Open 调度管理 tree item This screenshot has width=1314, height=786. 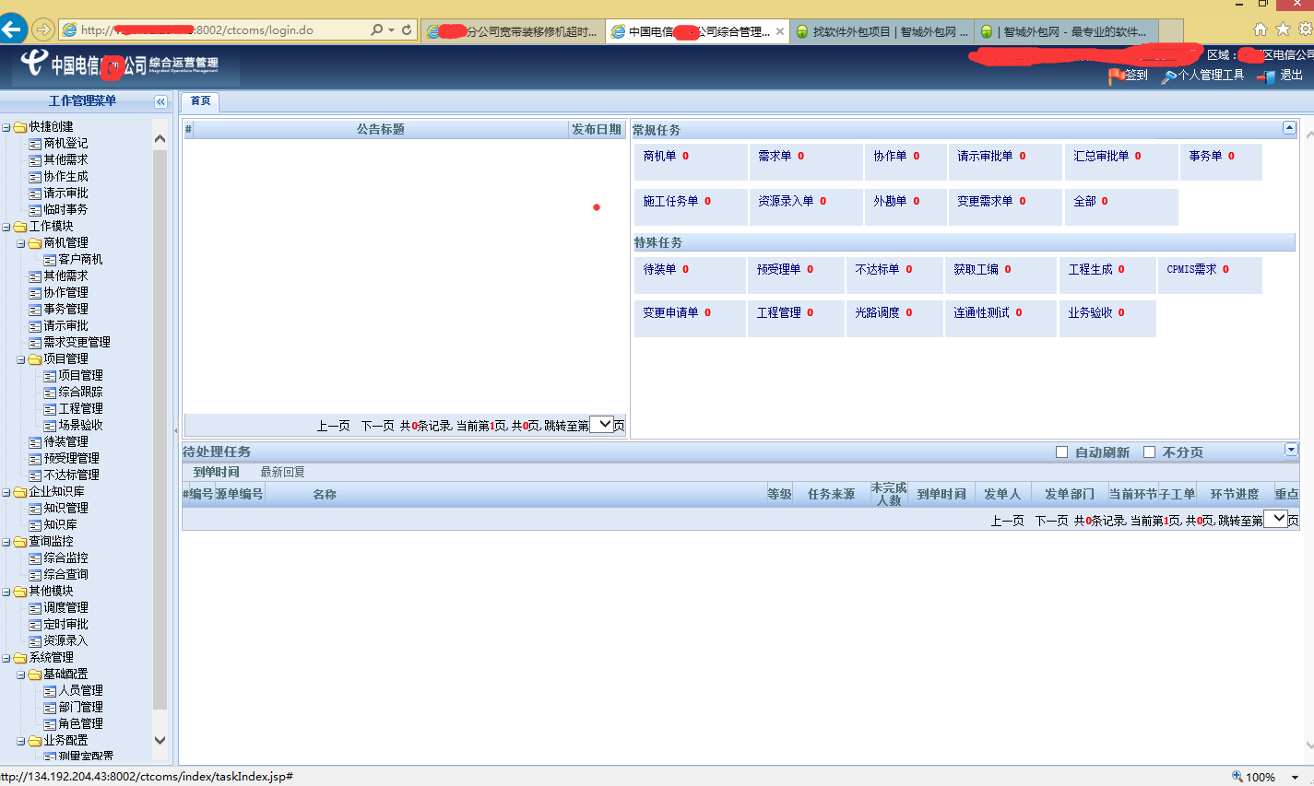pyautogui.click(x=65, y=608)
